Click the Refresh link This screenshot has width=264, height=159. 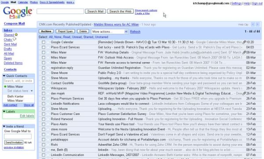(135, 32)
